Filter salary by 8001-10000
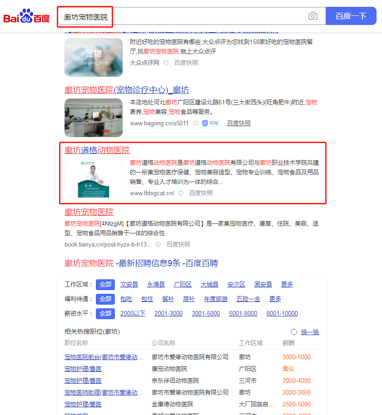 click(x=282, y=314)
